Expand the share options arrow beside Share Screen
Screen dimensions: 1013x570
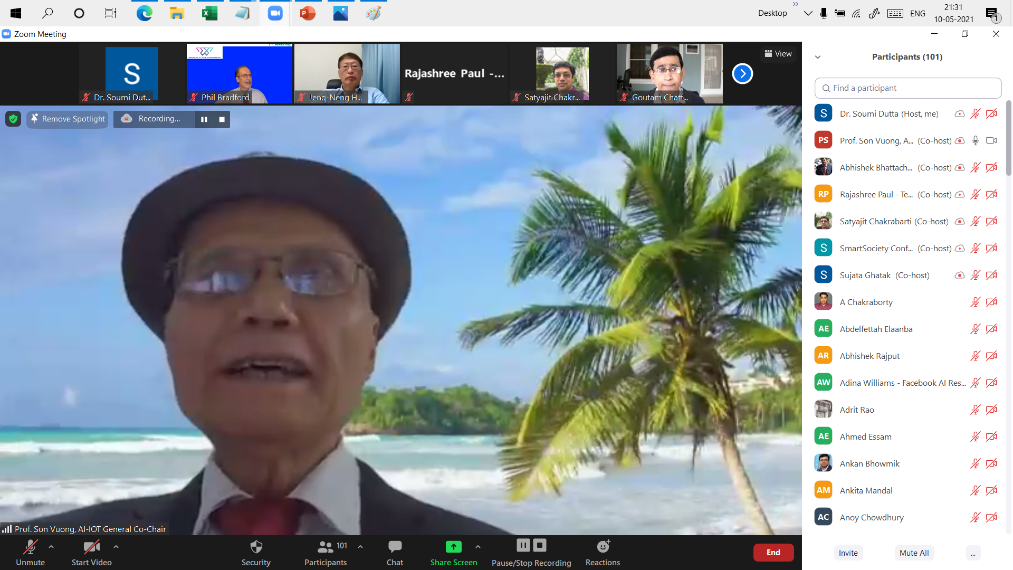[477, 547]
